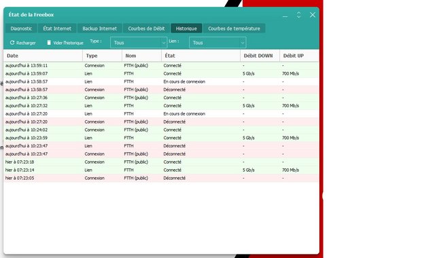The height and width of the screenshot is (258, 435).
Task: Click Déconnecté in the 13:58:57 Connexion row
Action: (174, 90)
